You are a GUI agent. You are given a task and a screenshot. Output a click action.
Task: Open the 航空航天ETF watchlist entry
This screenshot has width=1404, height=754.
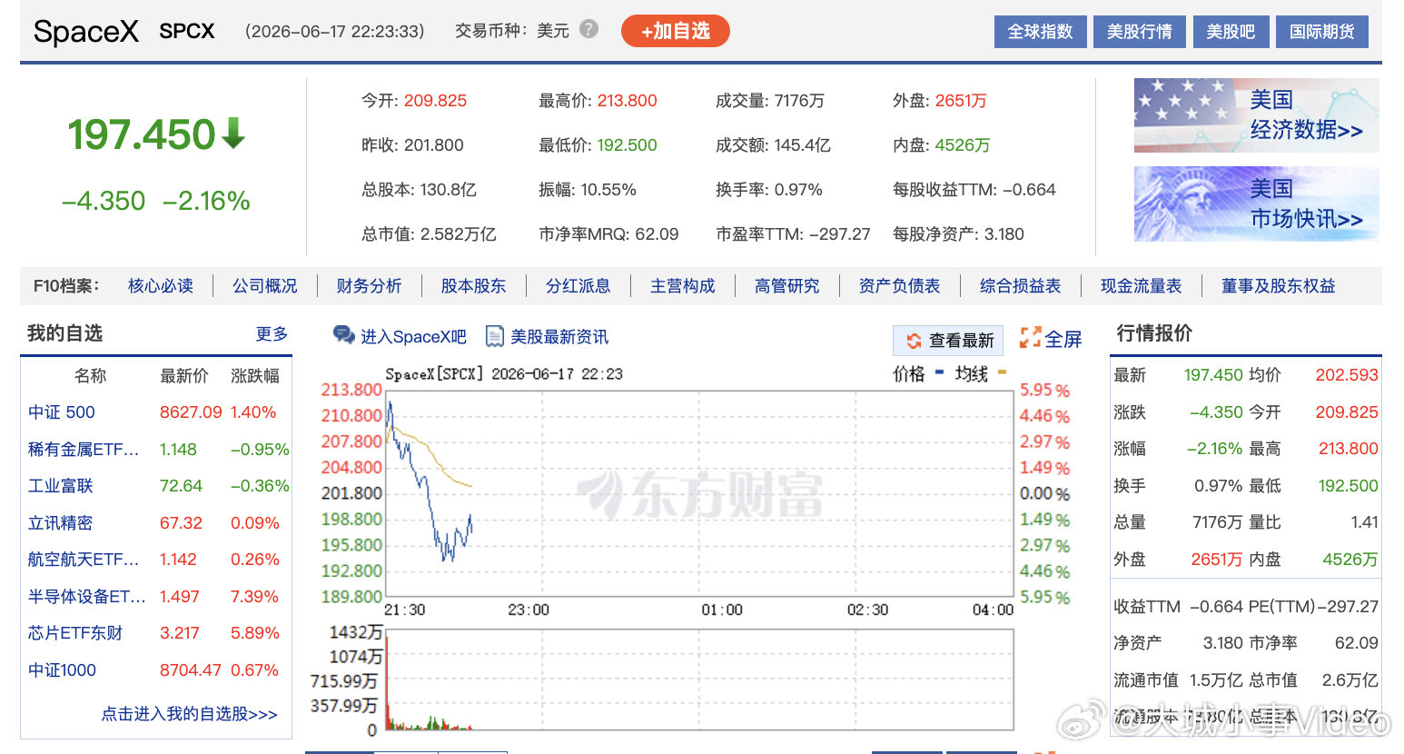click(x=84, y=560)
